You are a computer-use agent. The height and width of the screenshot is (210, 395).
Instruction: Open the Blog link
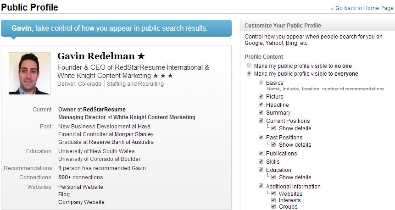pyautogui.click(x=64, y=194)
